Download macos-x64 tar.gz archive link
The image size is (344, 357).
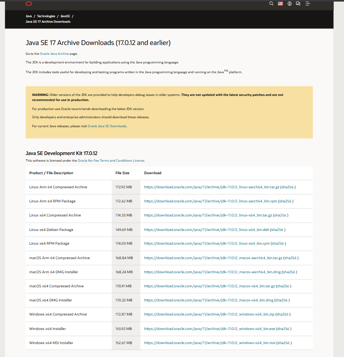click(x=209, y=286)
